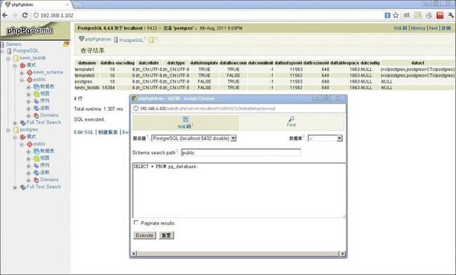
Task: Click the popup horizontal scrollbar left arrow
Action: pyautogui.click(x=134, y=254)
